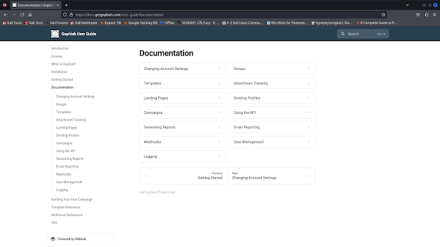
Task: Go to Previous page Getting Started
Action: coord(183,176)
